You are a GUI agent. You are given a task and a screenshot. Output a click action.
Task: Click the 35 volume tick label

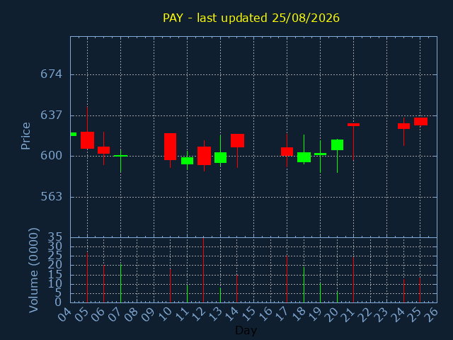click(x=55, y=238)
